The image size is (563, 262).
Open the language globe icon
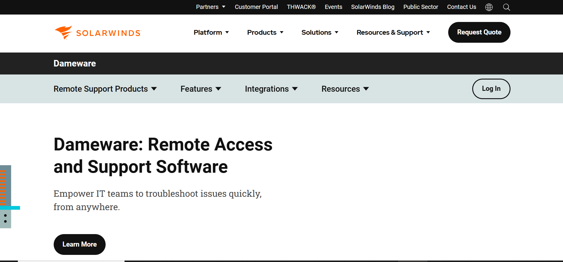pyautogui.click(x=489, y=7)
